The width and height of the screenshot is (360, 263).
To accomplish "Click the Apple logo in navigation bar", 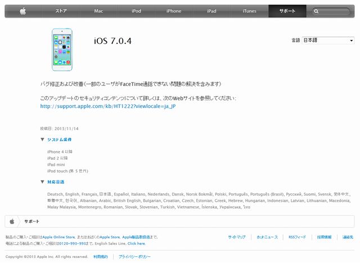I will coord(23,11).
